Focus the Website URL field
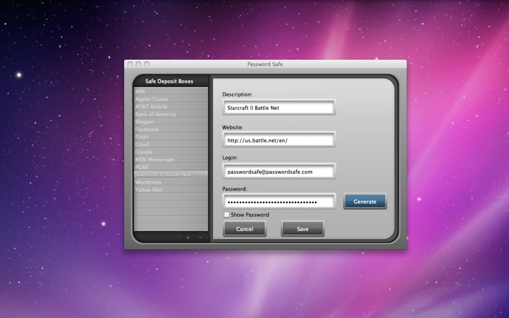The image size is (509, 318). 279,140
